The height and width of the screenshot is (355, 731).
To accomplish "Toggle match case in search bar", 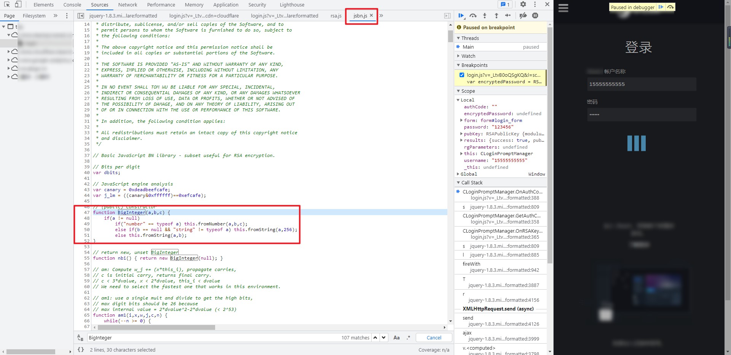I will tap(396, 338).
